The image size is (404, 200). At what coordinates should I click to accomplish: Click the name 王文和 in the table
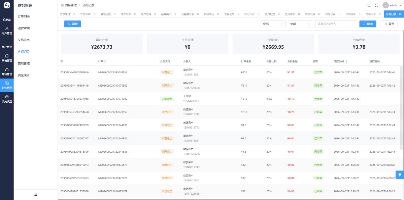(187, 96)
